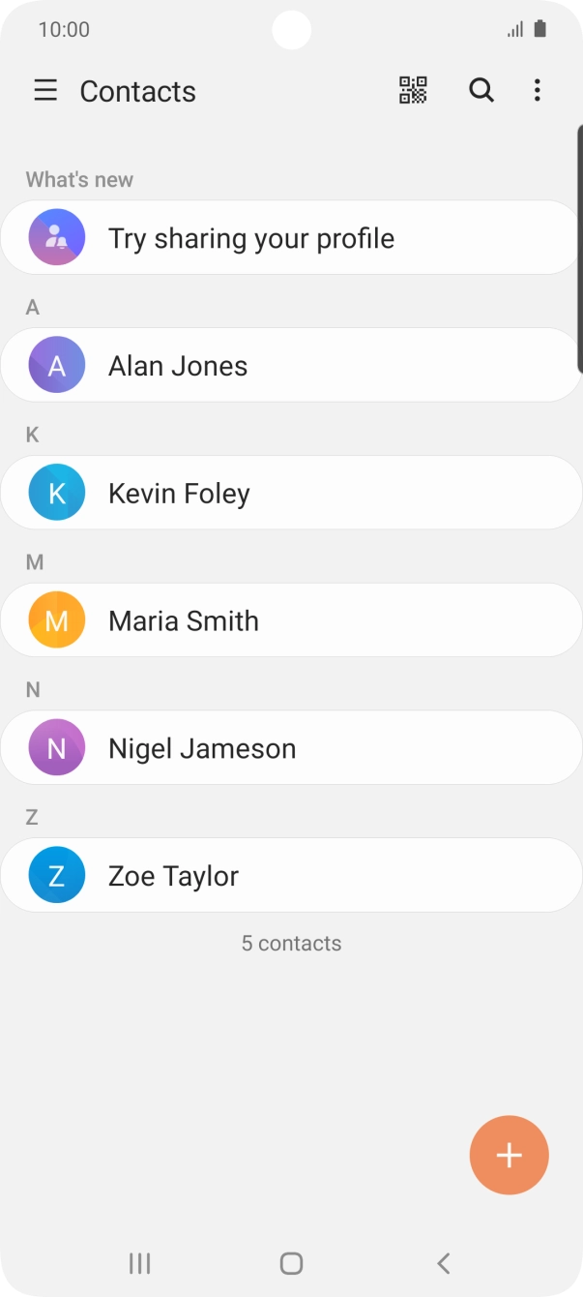The height and width of the screenshot is (1297, 583).
Task: Tap Nigel Jameson's purple avatar
Action: coord(55,747)
